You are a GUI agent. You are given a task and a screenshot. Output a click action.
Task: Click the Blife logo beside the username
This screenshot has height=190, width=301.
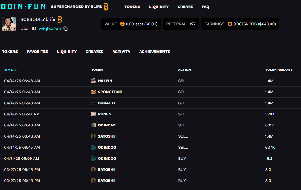(x=60, y=19)
